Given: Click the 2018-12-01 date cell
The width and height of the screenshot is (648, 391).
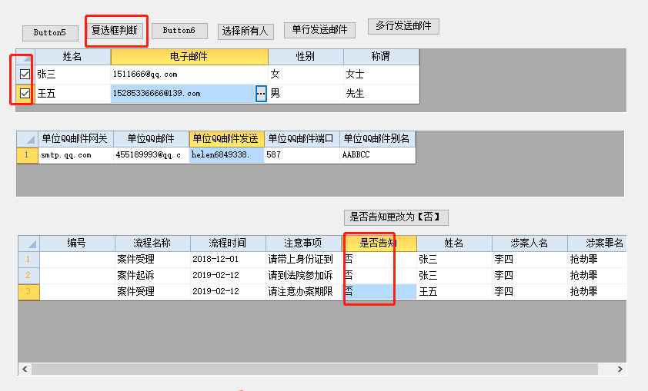Looking at the screenshot, I should tap(228, 260).
